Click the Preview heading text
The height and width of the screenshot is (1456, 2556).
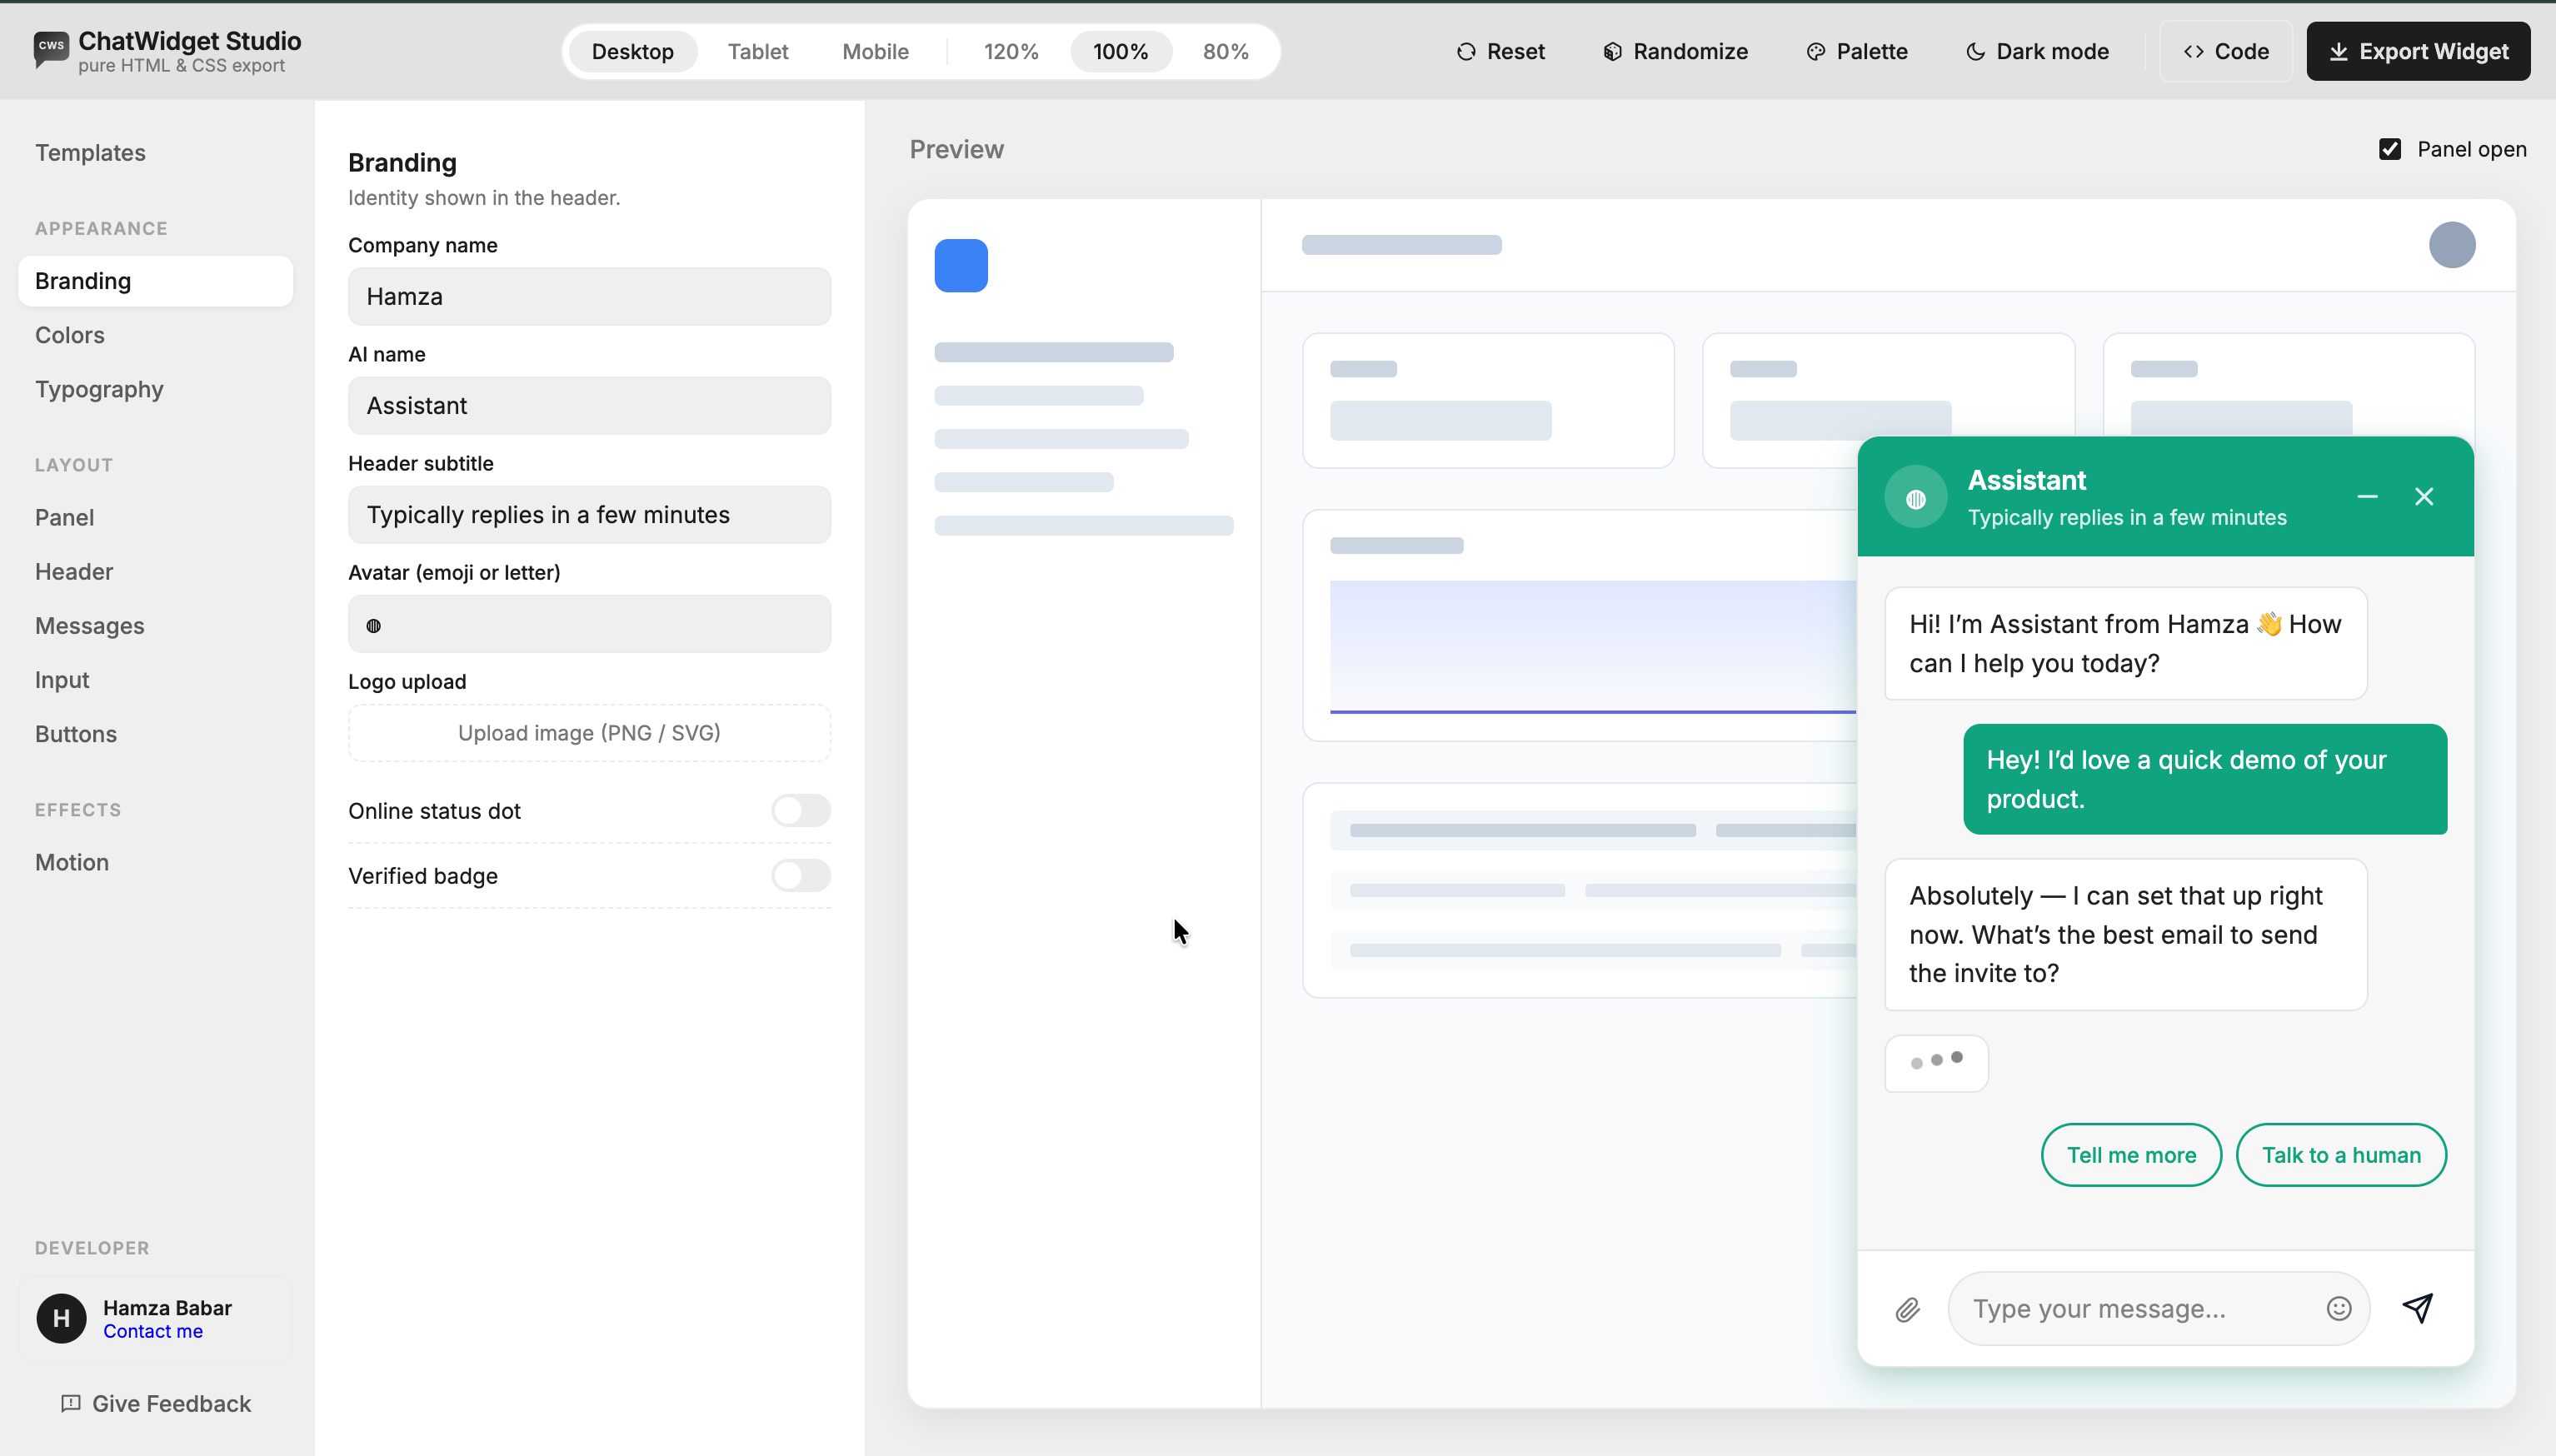(956, 149)
